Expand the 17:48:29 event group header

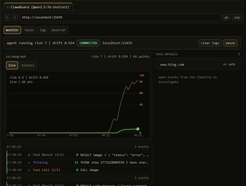pyautogui.click(x=78, y=147)
